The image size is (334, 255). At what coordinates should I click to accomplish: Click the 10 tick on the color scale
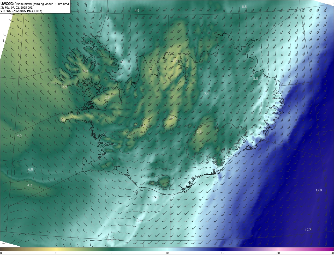pos(167,253)
